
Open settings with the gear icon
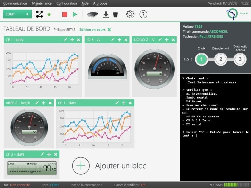(x=130, y=14)
